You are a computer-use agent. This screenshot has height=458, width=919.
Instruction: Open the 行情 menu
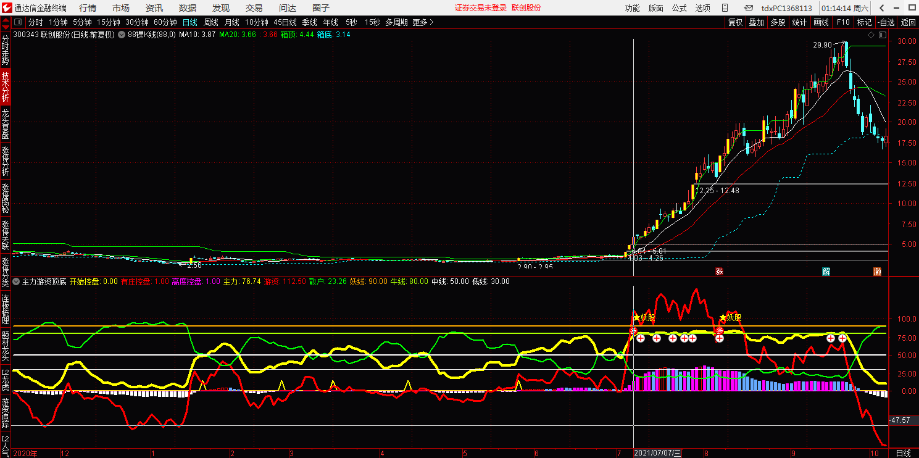point(88,8)
